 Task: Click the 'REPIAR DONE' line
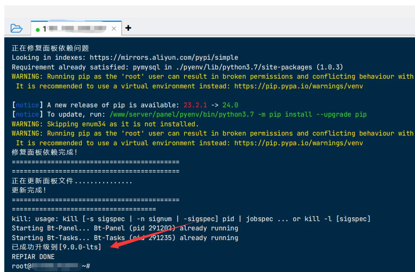(33, 257)
